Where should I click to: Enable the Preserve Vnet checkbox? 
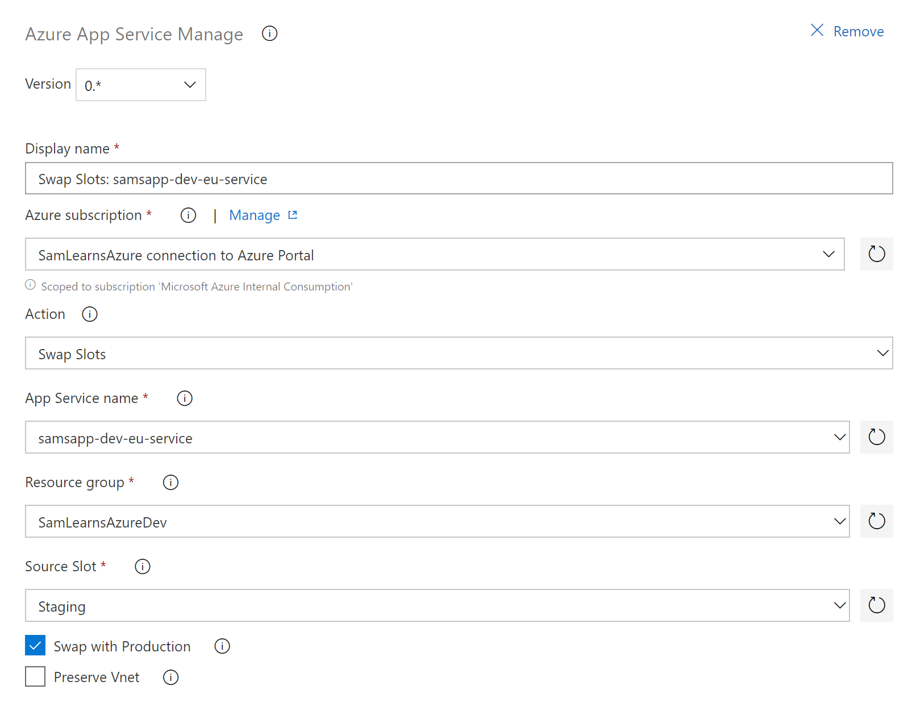35,676
